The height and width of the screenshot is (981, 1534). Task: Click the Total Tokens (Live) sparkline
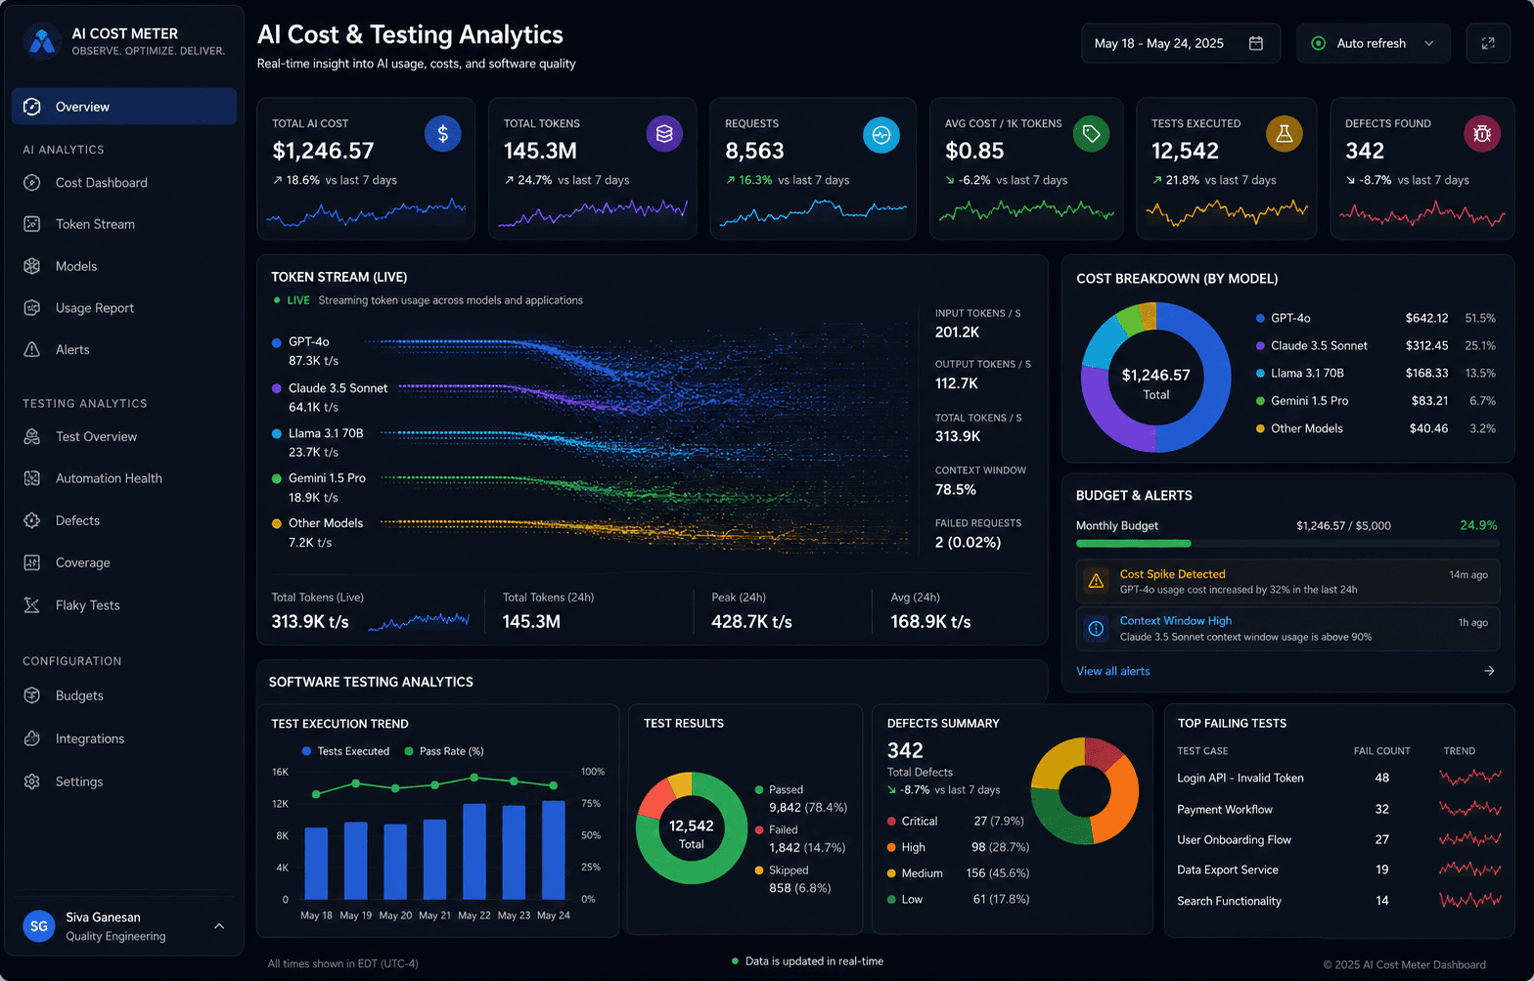[419, 620]
